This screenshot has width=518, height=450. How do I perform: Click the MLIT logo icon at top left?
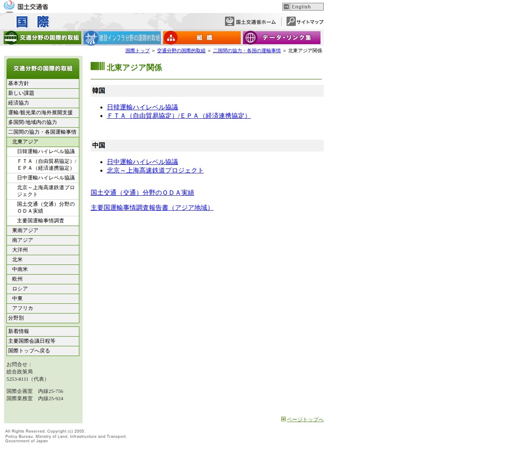(x=9, y=6)
